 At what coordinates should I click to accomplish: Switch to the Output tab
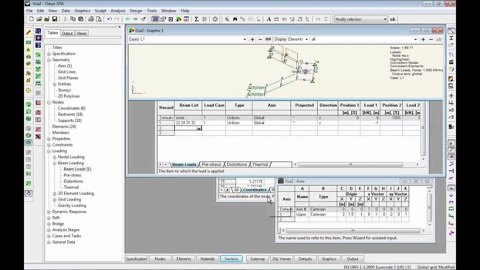click(x=67, y=33)
